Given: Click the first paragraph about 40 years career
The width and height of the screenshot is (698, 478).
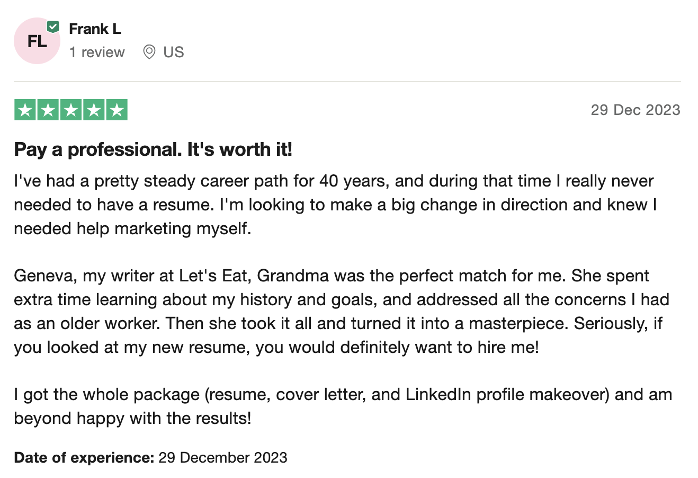Looking at the screenshot, I should pyautogui.click(x=336, y=205).
